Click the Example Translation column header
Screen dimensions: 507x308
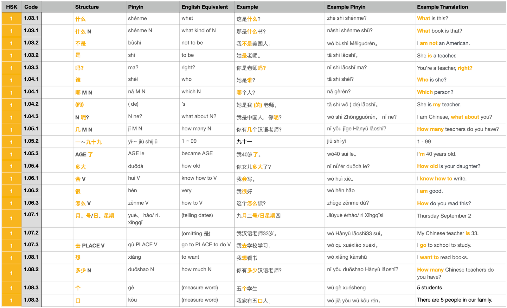click(442, 7)
